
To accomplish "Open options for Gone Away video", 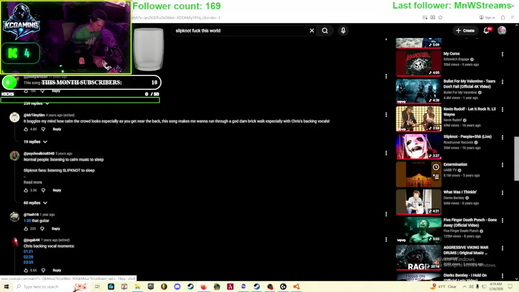I will coord(502,221).
